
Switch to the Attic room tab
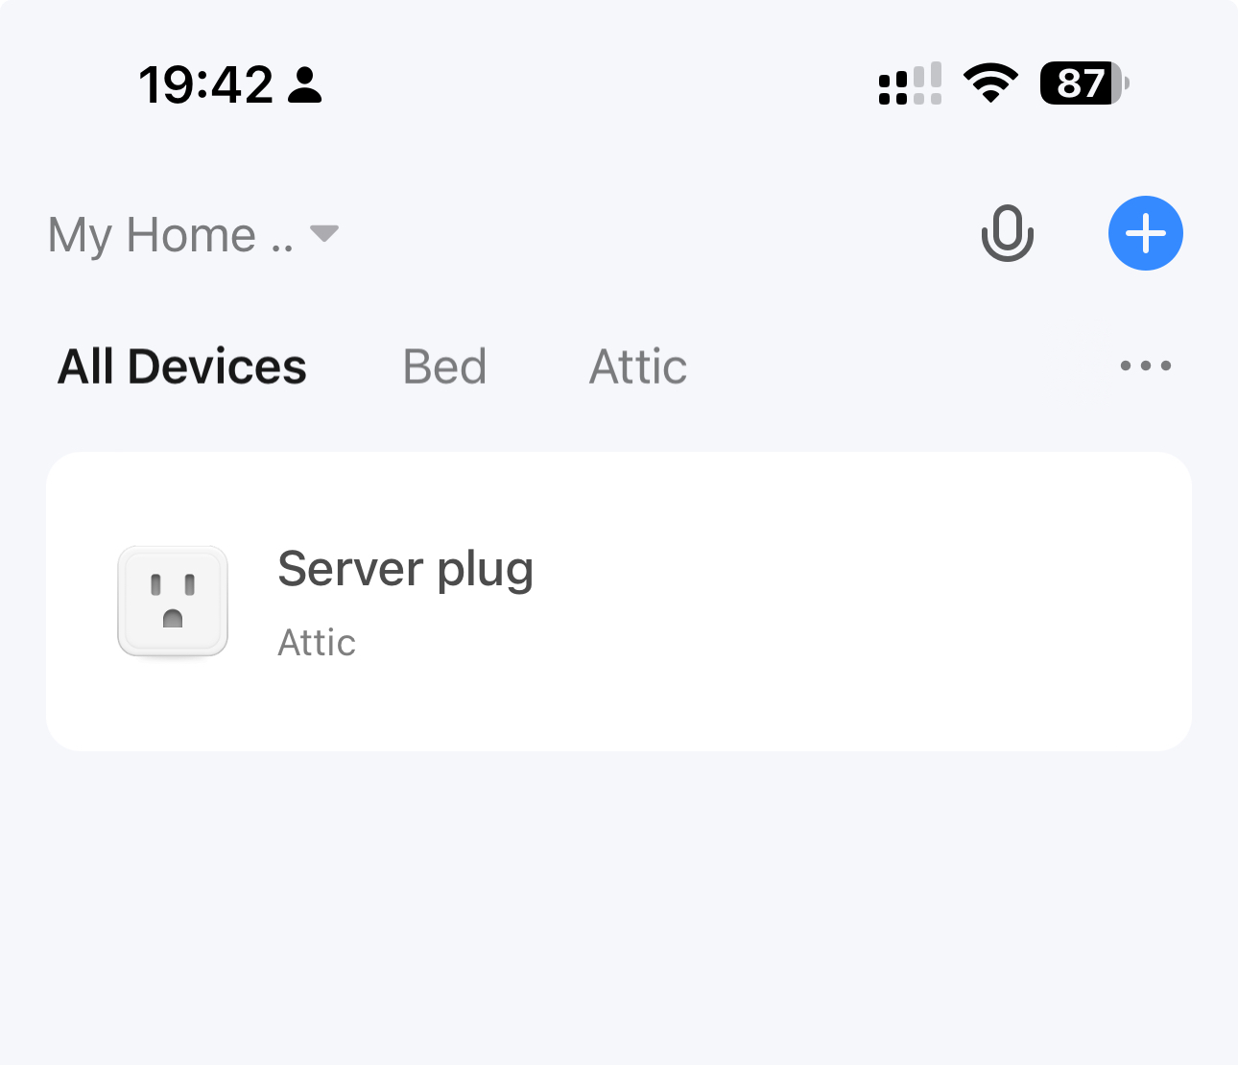(x=638, y=367)
